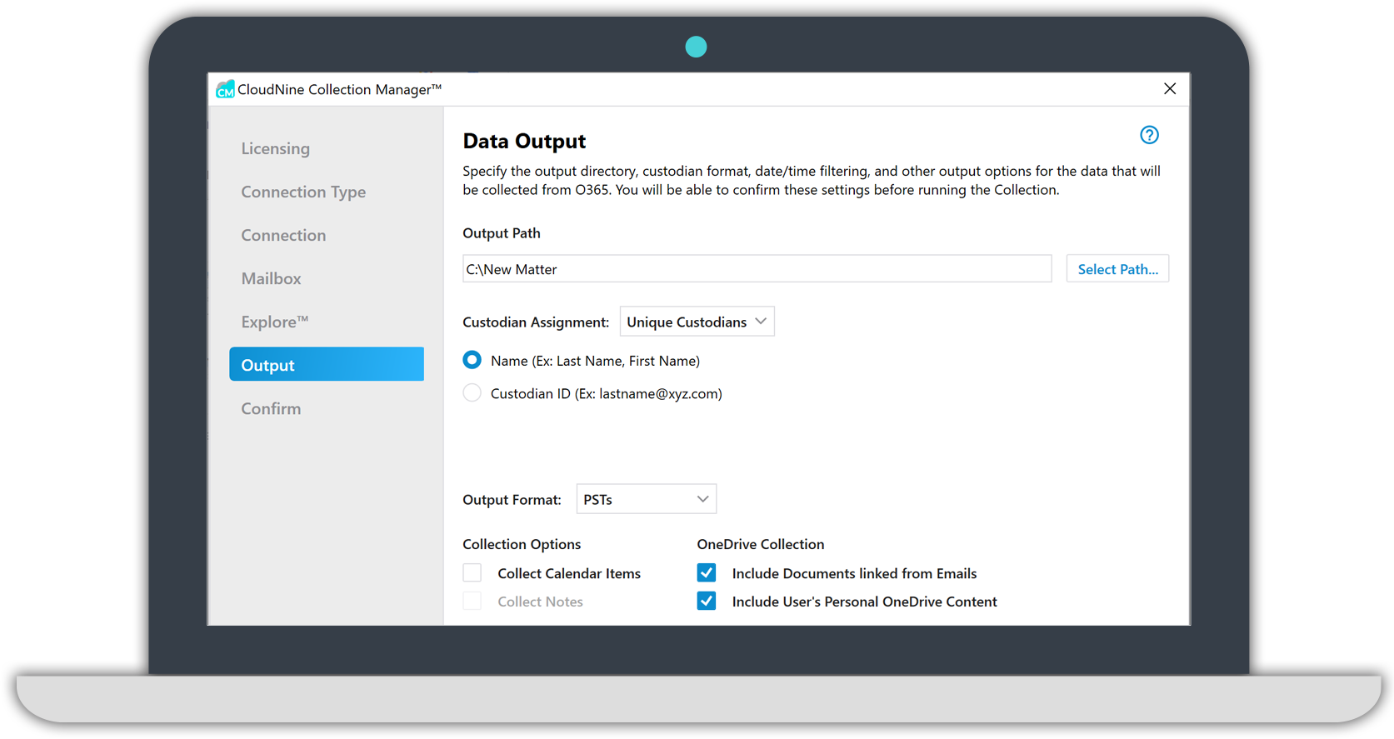The image size is (1394, 739).
Task: Enable Collect Calendar Items checkbox
Action: point(472,573)
